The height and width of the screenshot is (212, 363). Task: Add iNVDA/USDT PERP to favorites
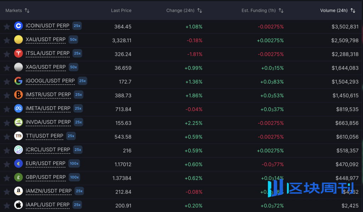(x=7, y=123)
